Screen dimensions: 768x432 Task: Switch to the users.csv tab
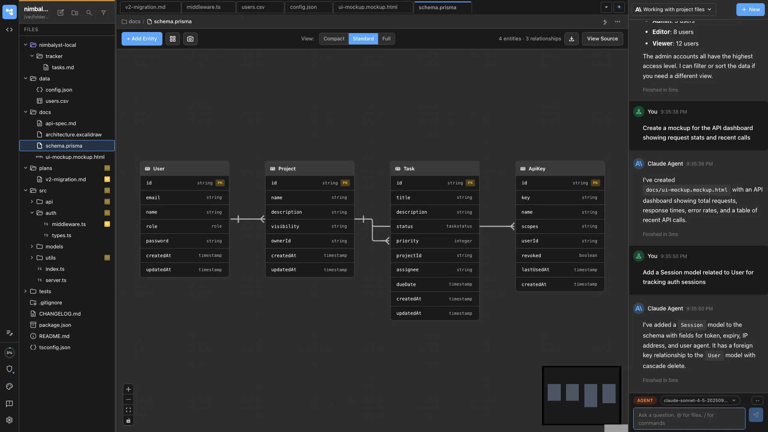pyautogui.click(x=252, y=7)
